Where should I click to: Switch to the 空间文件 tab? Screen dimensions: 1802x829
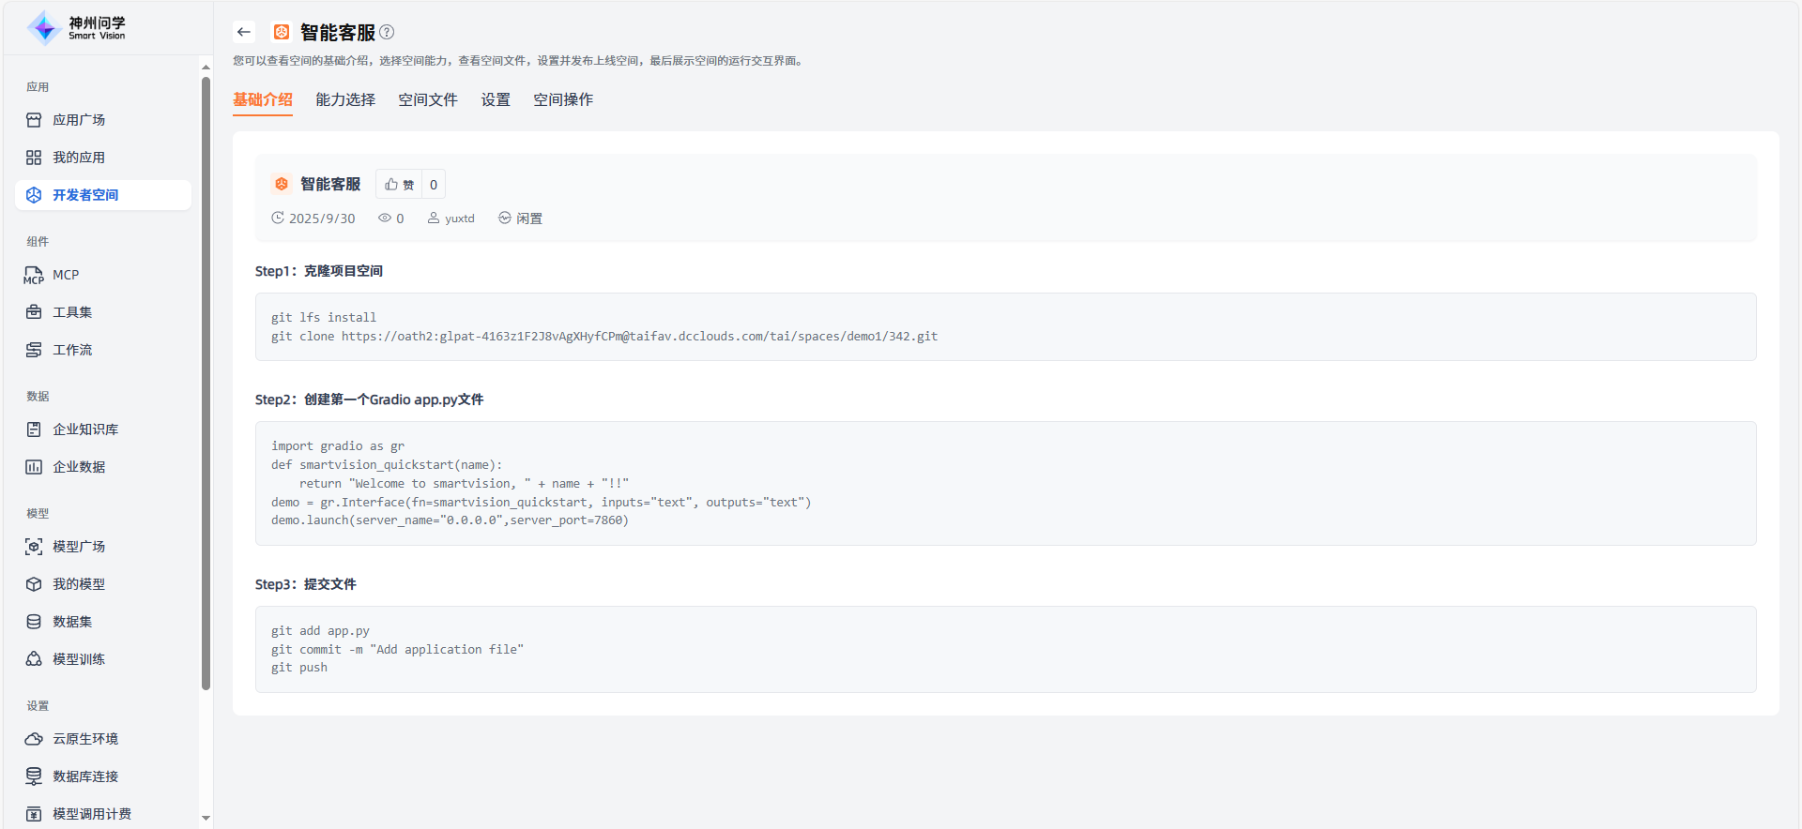coord(428,99)
